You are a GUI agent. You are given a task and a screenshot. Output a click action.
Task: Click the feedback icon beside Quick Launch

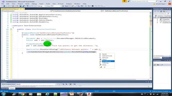pos(129,1)
